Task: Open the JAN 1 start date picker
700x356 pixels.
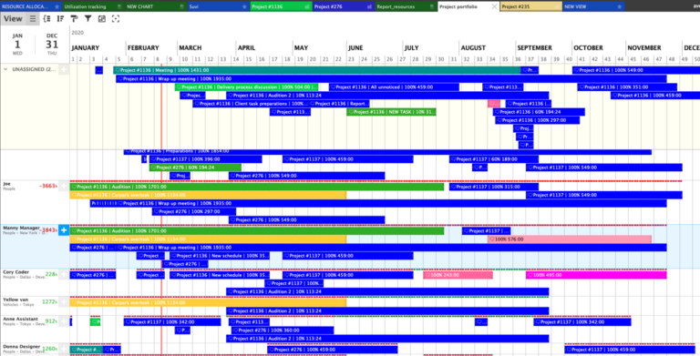Action: (x=17, y=44)
